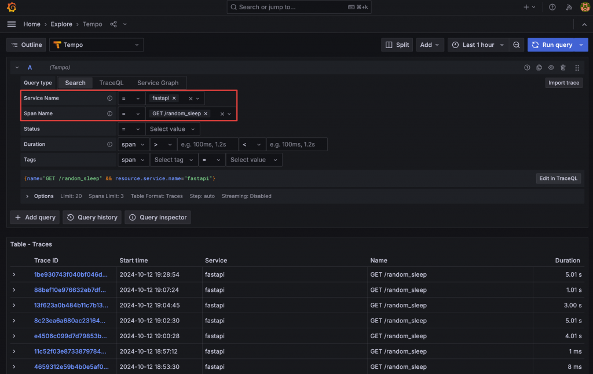Collapse query row A chevron
Image resolution: width=593 pixels, height=374 pixels.
coord(17,67)
